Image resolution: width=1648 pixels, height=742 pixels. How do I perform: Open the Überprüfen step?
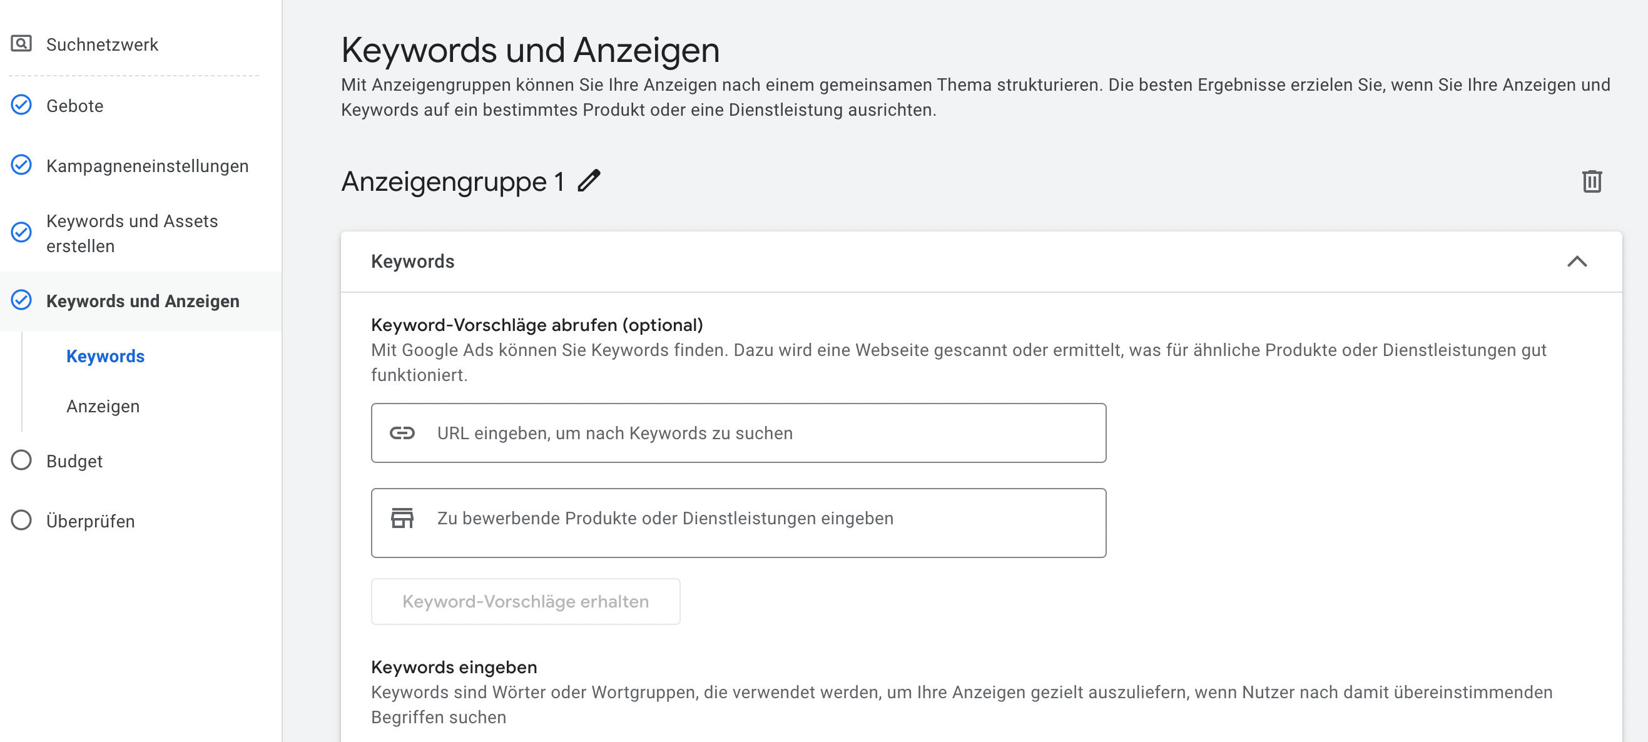(x=90, y=521)
